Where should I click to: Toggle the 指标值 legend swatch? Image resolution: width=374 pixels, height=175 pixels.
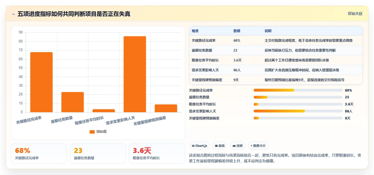click(92, 132)
